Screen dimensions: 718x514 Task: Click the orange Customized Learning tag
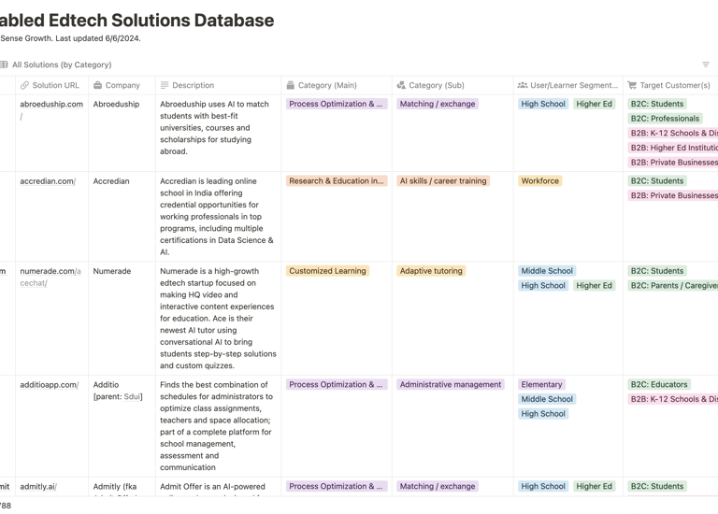pyautogui.click(x=327, y=271)
